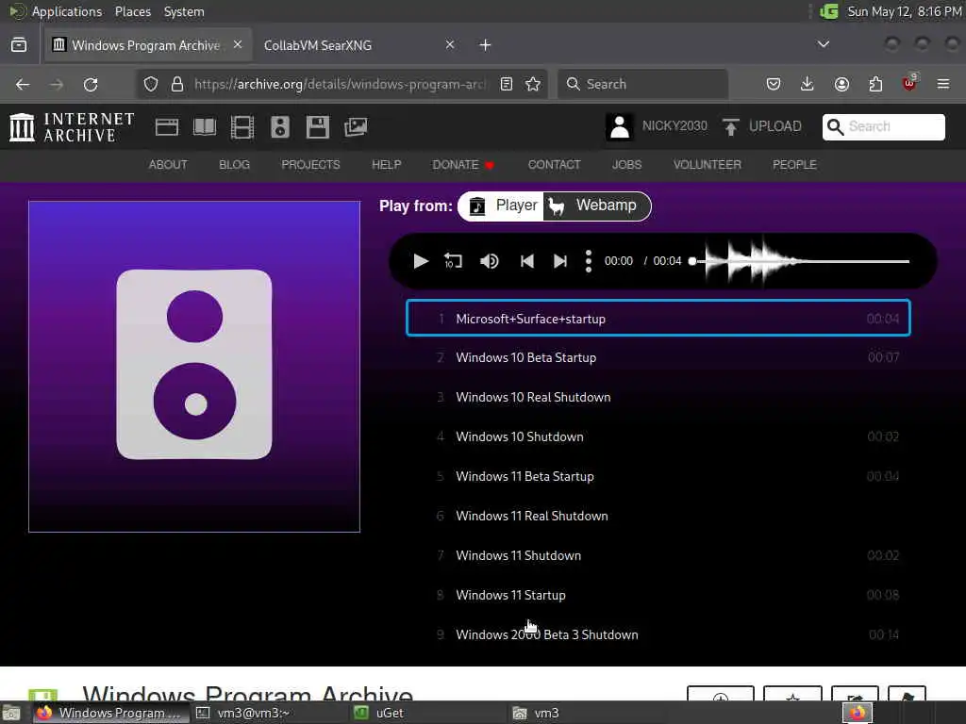Open the Software floppy icon
Viewport: 966px width, 724px height.
tap(317, 127)
